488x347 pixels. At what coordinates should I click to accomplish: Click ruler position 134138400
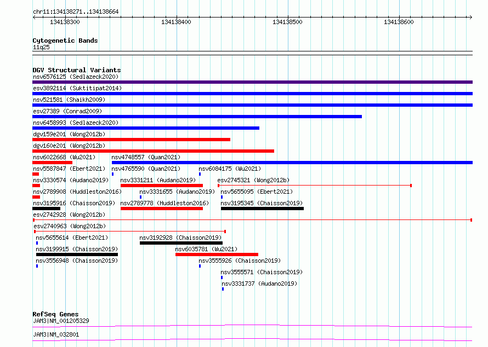click(176, 22)
